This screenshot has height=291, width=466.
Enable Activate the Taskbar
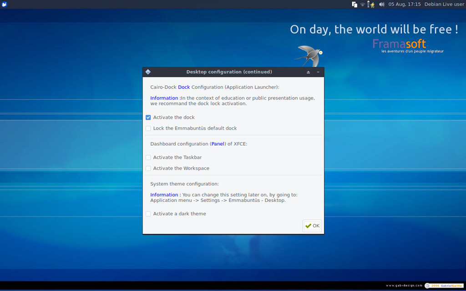click(148, 157)
